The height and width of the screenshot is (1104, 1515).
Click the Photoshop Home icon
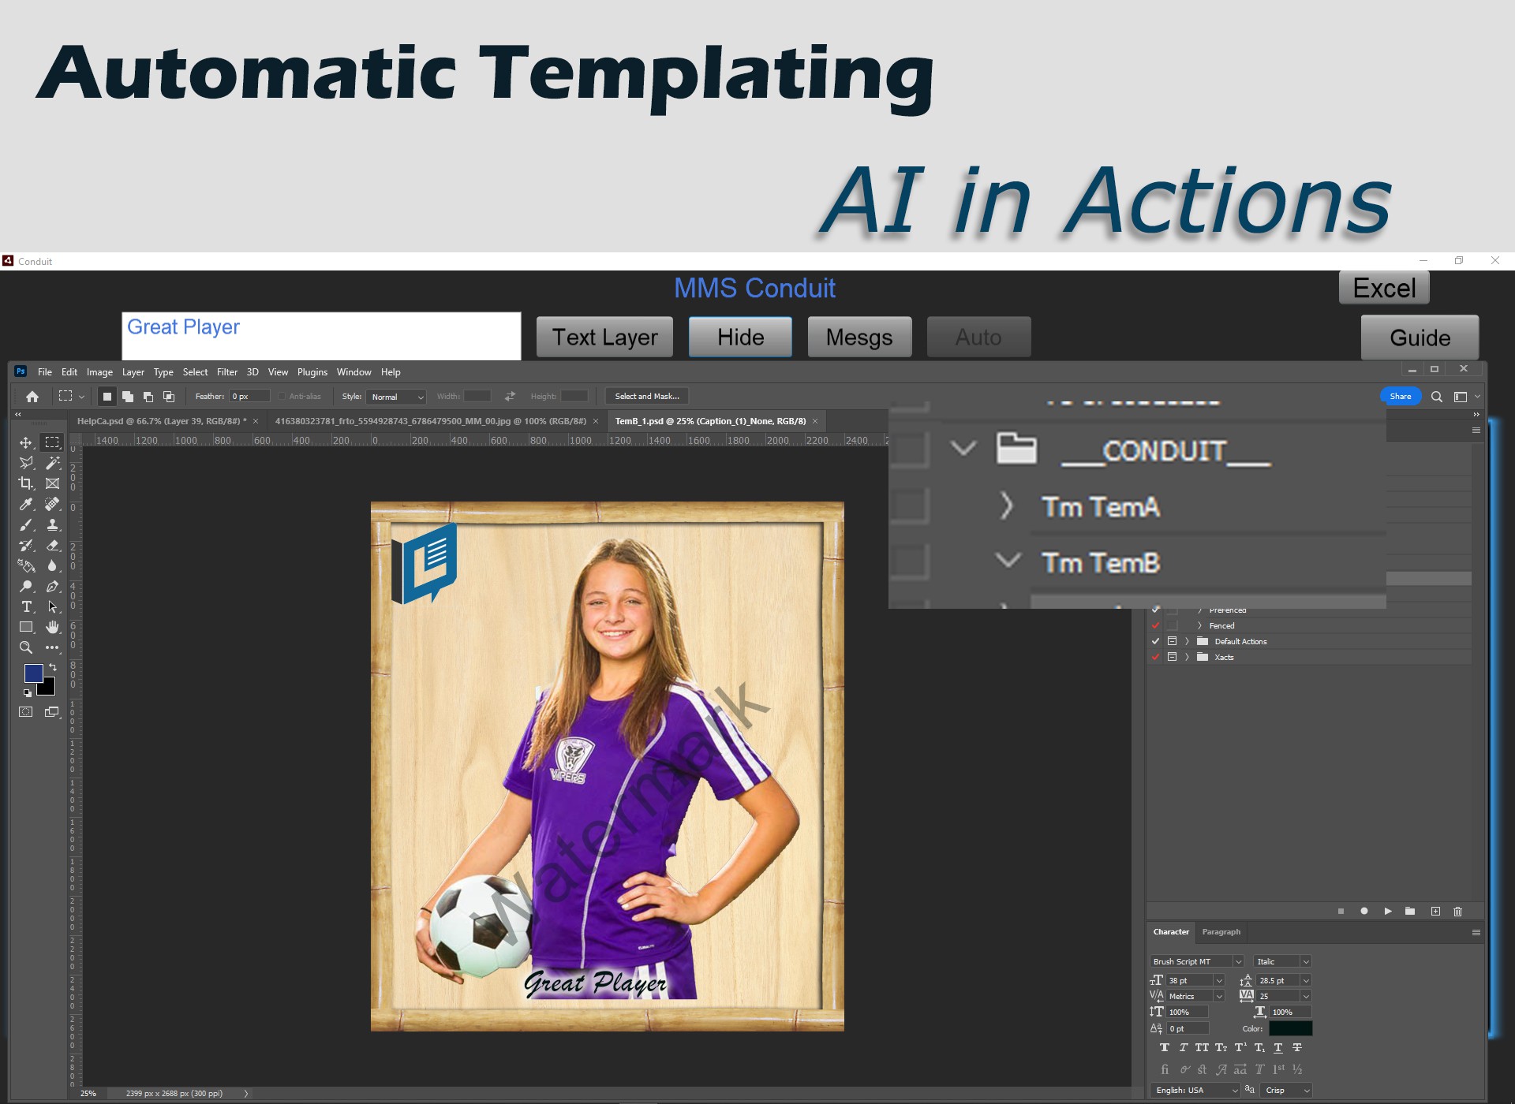pyautogui.click(x=32, y=397)
